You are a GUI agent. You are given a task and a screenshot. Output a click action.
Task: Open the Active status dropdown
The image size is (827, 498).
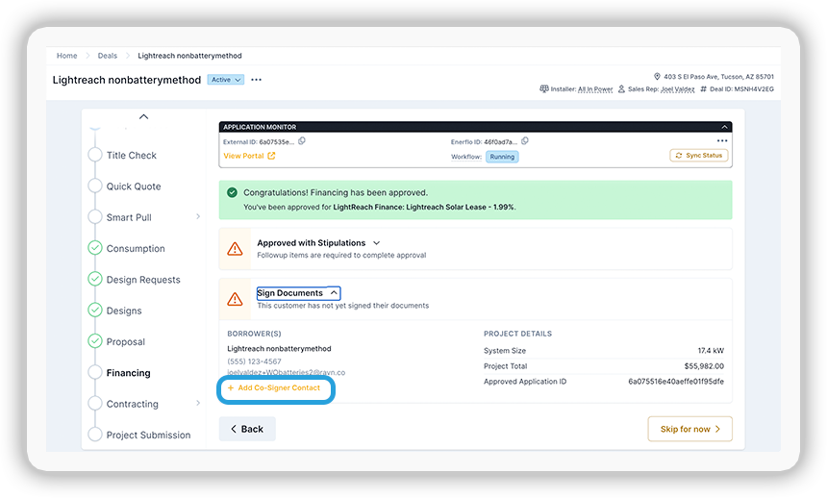click(x=225, y=80)
